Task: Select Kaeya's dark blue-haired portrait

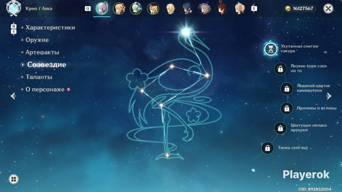Action: click(187, 9)
